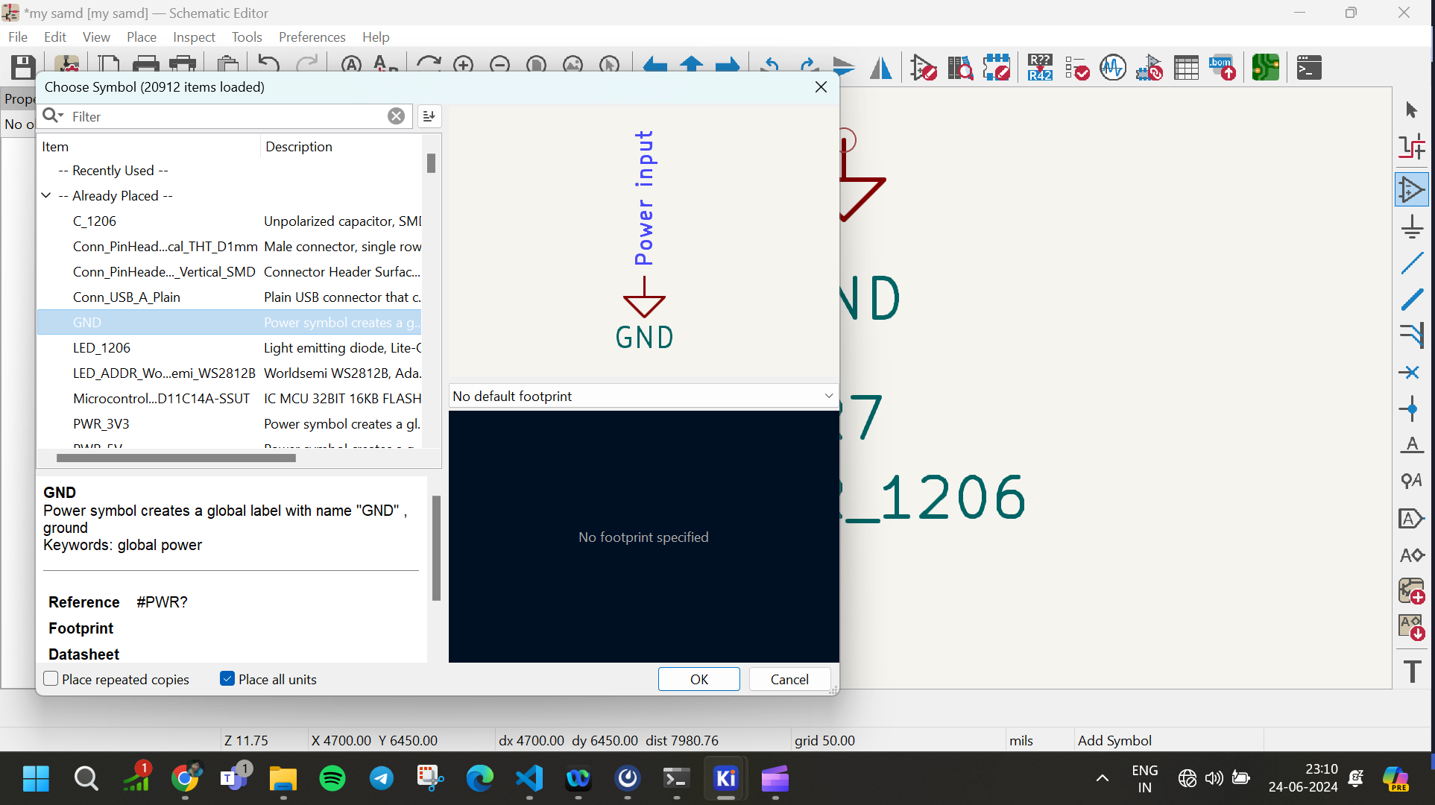This screenshot has width=1435, height=805.
Task: Click the Item column header
Action: tap(148, 147)
